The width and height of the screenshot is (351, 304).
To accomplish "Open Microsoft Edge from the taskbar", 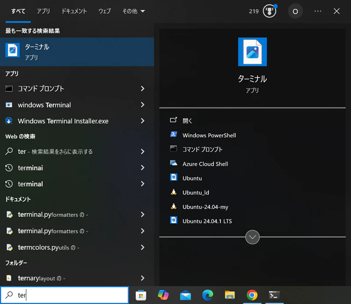I will [208, 295].
